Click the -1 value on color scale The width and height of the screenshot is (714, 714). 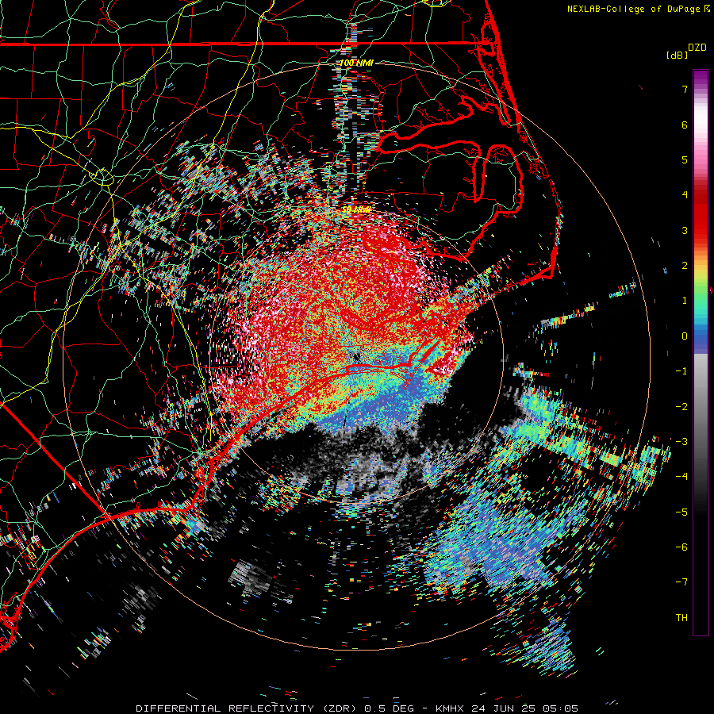[681, 371]
